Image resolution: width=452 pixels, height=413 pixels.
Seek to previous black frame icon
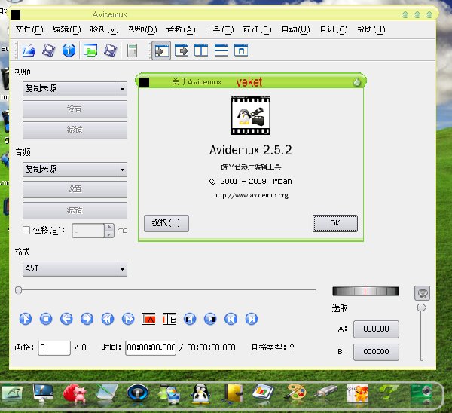point(190,319)
